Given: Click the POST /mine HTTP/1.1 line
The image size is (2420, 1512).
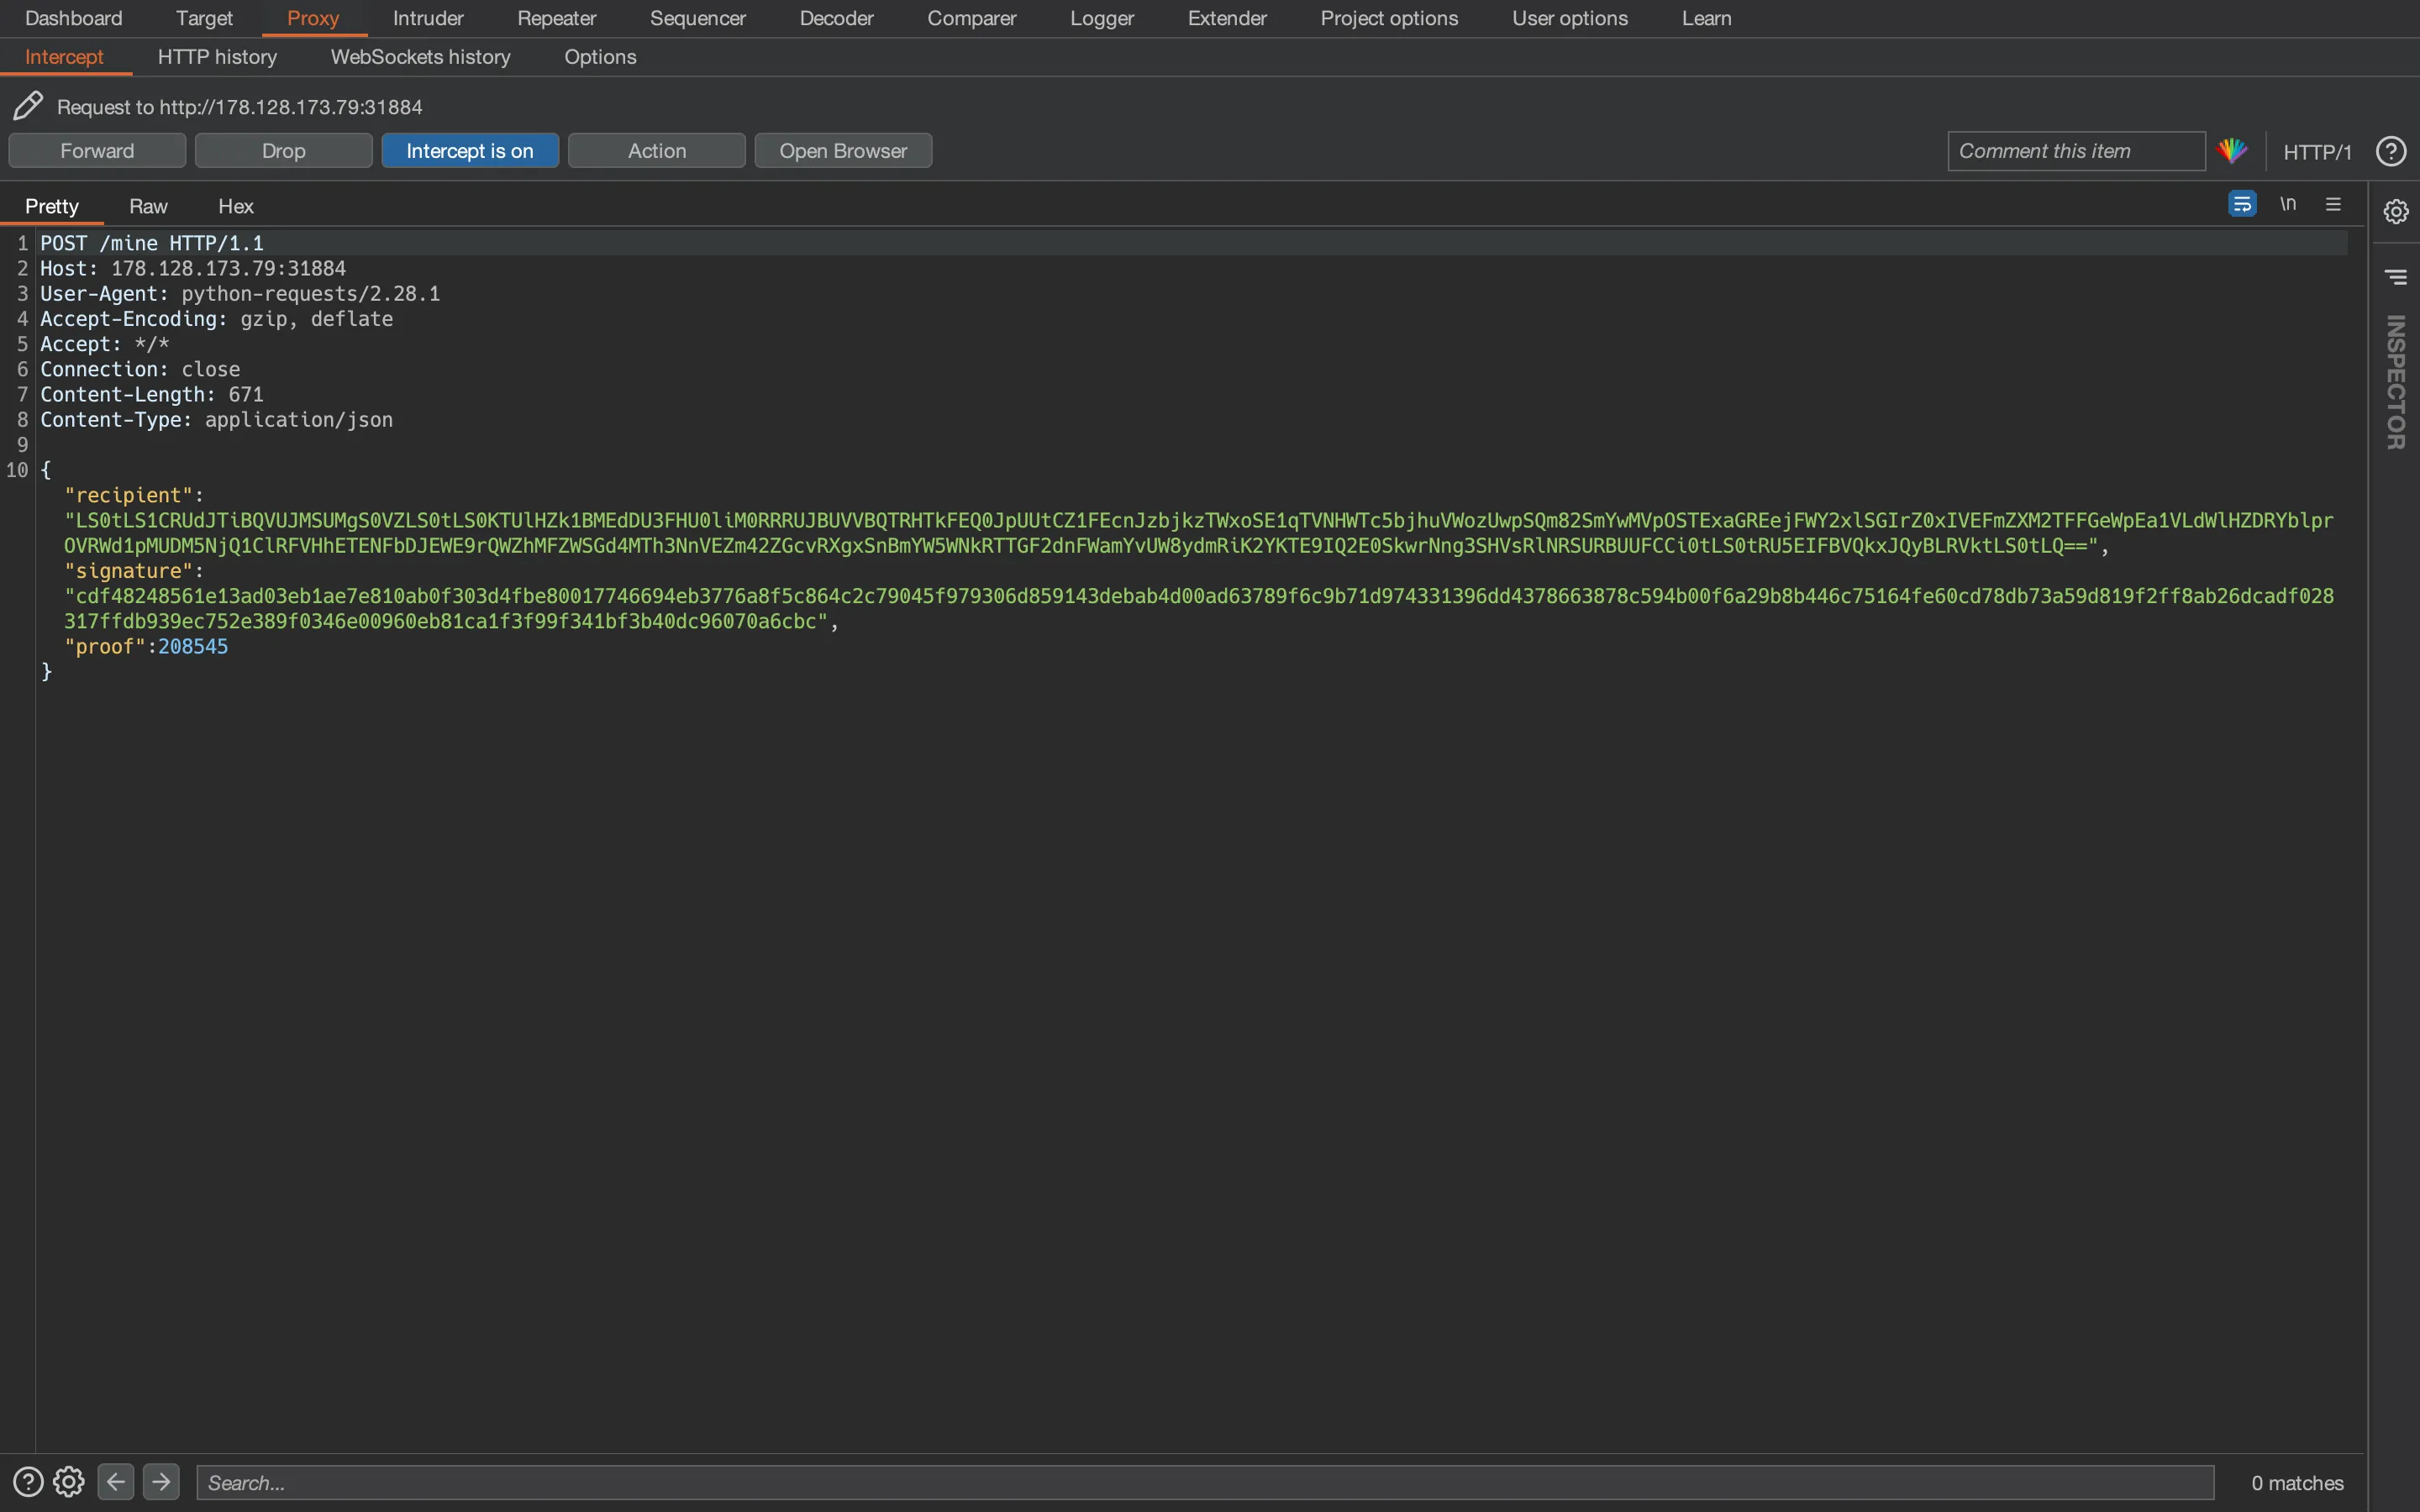Looking at the screenshot, I should (x=152, y=243).
